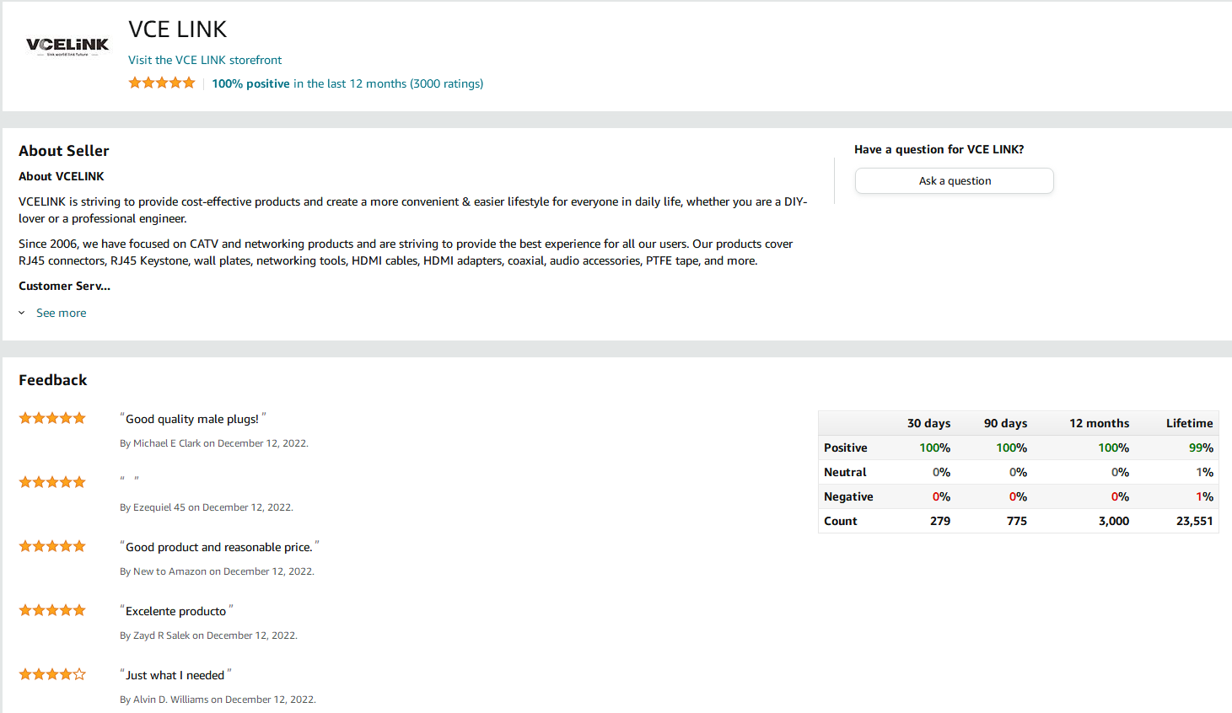
Task: Select the 90 days column header
Action: tap(1005, 423)
